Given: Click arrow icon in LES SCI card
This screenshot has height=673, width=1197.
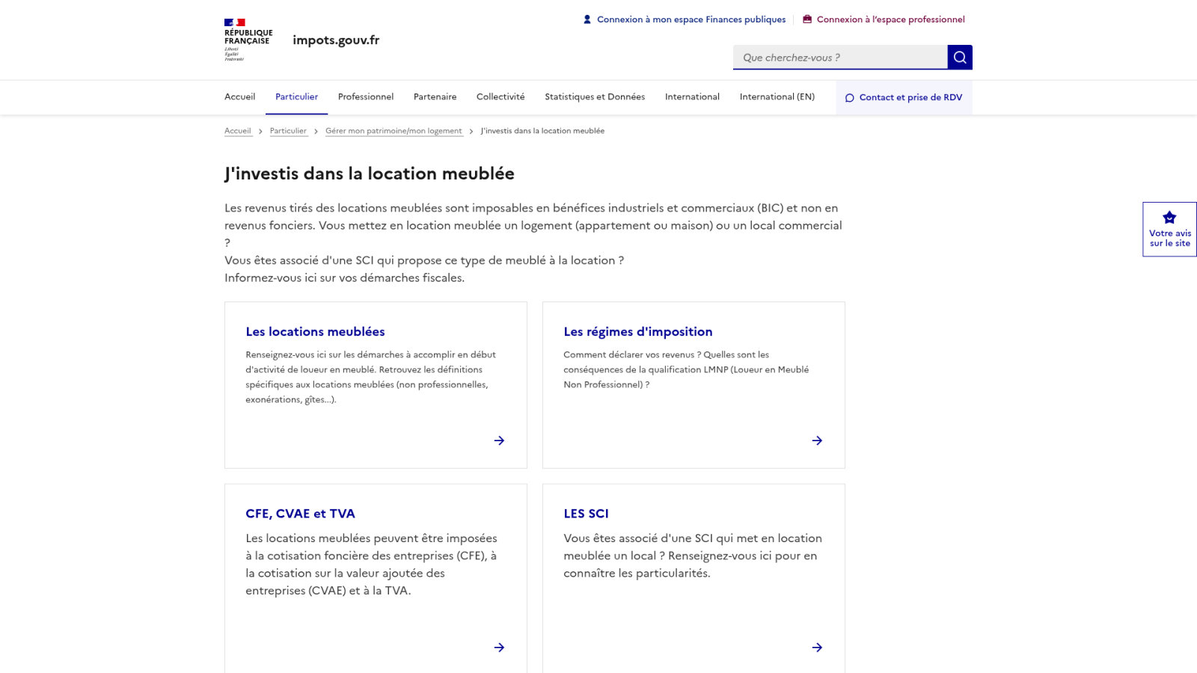Looking at the screenshot, I should click(817, 648).
